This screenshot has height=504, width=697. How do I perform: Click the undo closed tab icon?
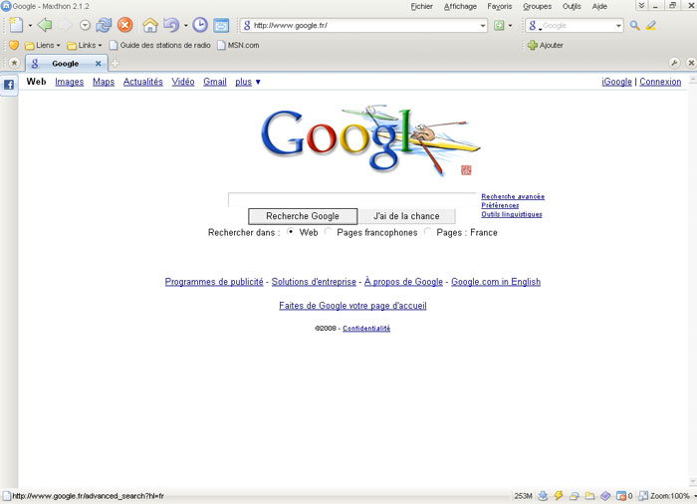[171, 25]
